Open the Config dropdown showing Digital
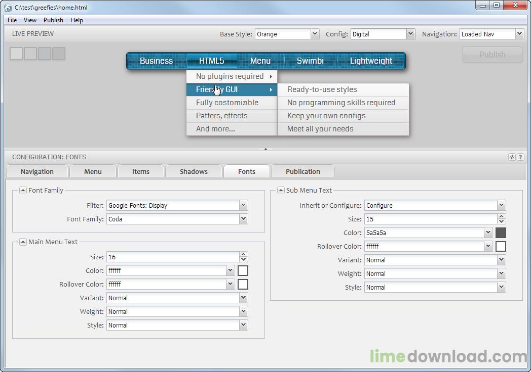 click(410, 34)
